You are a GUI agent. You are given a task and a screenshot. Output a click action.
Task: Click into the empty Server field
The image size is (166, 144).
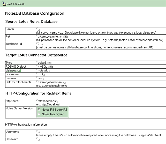click(x=38, y=29)
